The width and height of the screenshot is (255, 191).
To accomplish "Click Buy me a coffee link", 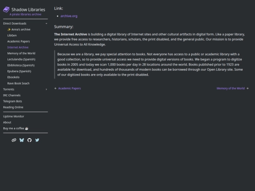I will click(x=16, y=128).
